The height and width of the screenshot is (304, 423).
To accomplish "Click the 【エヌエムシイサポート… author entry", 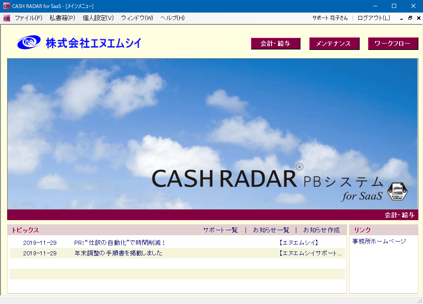I will pyautogui.click(x=310, y=253).
